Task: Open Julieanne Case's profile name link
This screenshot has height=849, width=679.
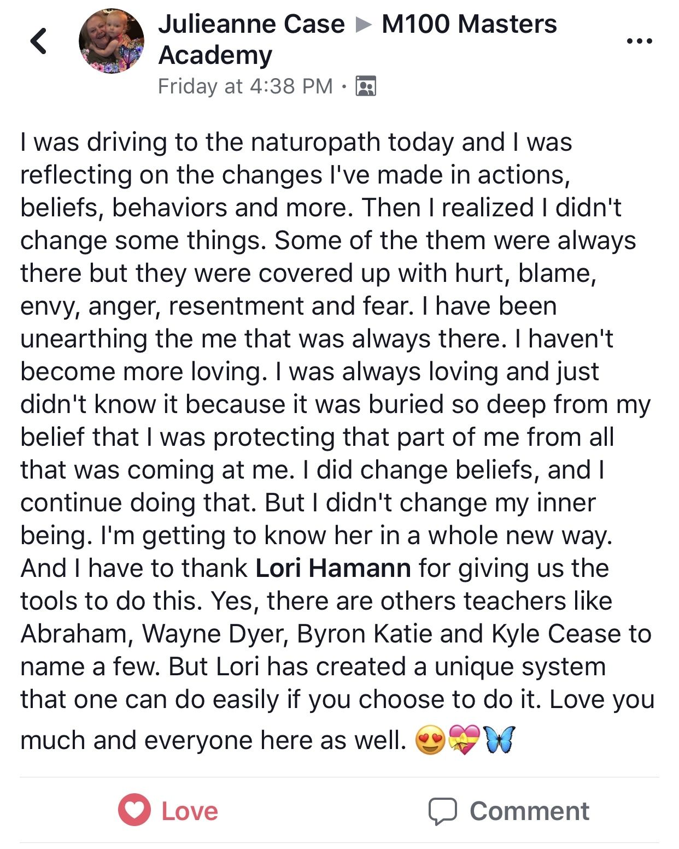Action: (x=251, y=25)
